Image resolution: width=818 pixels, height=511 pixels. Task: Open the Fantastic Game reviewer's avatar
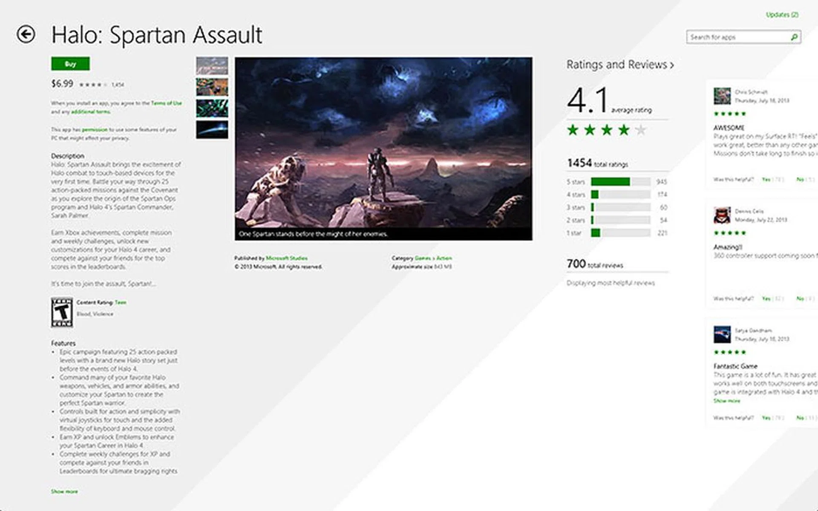(x=722, y=335)
